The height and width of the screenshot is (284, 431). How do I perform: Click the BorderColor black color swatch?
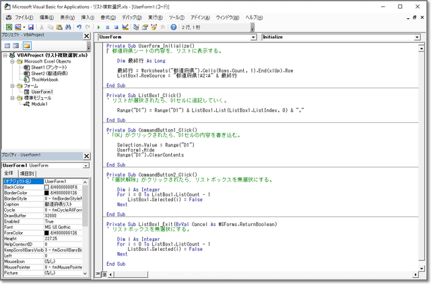click(47, 193)
